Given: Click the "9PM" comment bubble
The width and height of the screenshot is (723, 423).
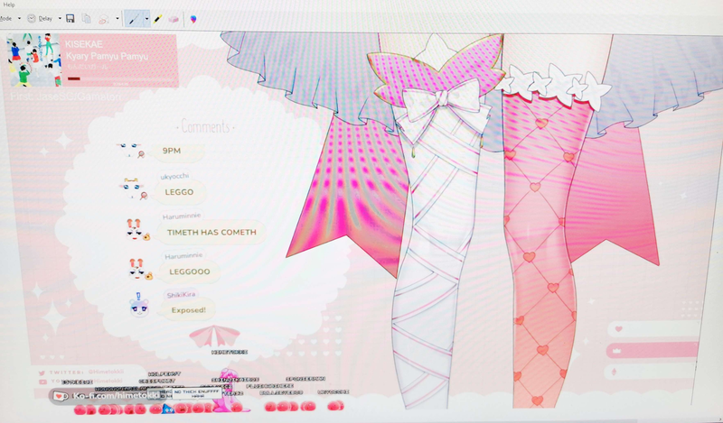Looking at the screenshot, I should 172,151.
